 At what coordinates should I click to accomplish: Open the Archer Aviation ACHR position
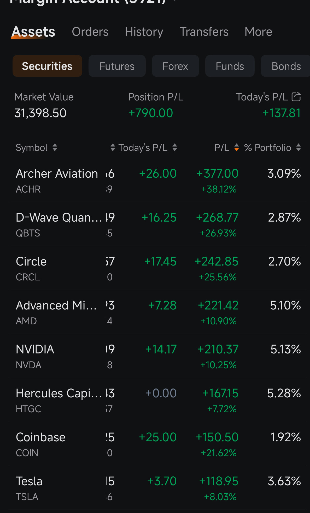157,181
